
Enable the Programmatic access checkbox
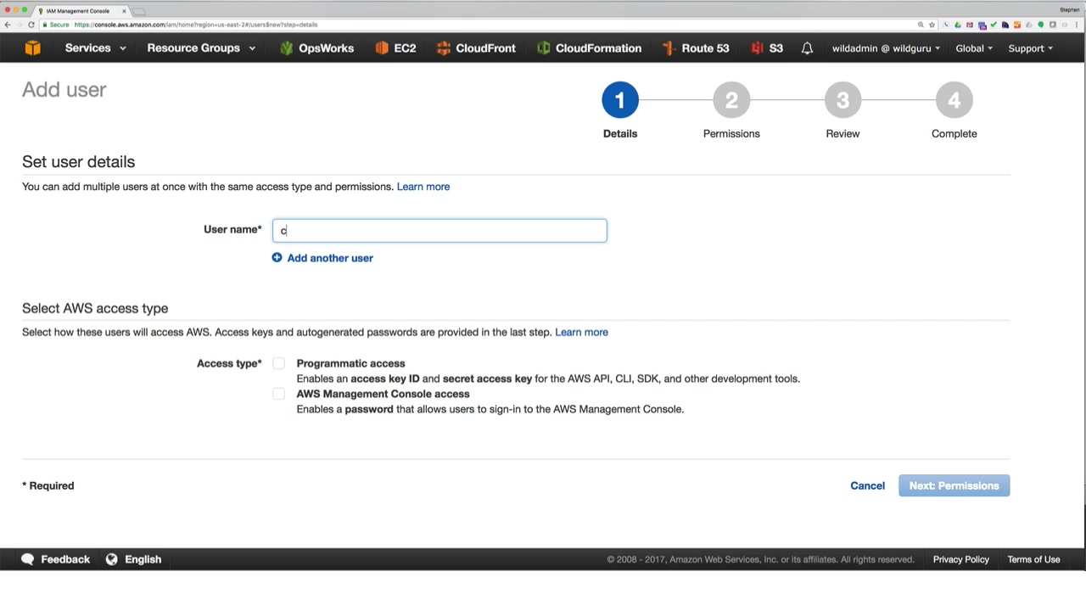pyautogui.click(x=278, y=363)
